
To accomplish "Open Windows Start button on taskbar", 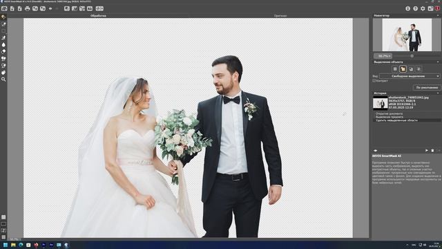I will (x=6, y=245).
